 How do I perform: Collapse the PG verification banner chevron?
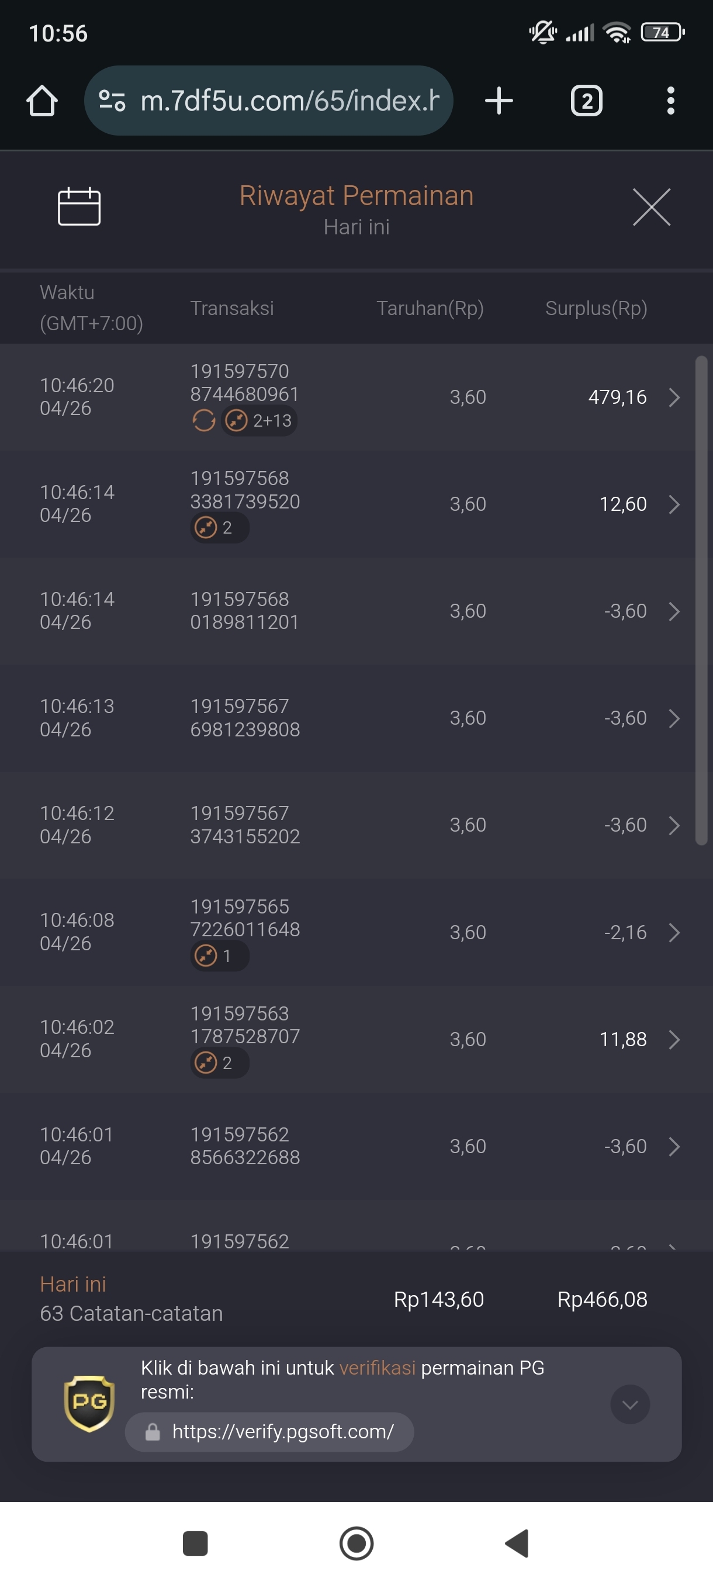tap(629, 1404)
